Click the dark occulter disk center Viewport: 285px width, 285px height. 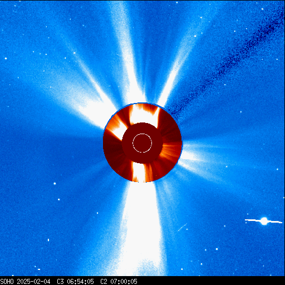(142, 143)
